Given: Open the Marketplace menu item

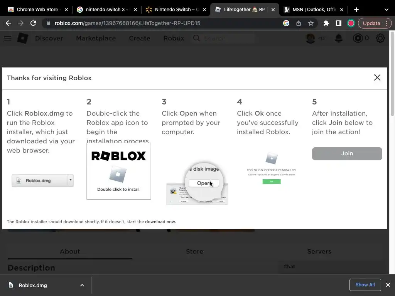Looking at the screenshot, I should tap(96, 38).
